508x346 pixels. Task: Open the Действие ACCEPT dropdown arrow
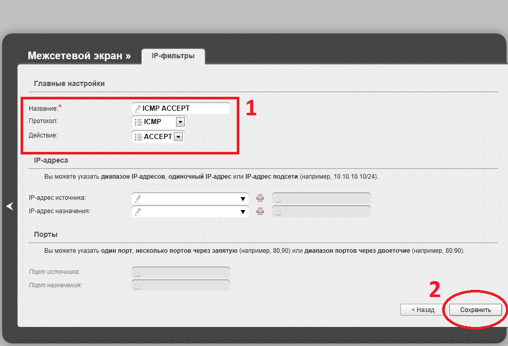point(178,137)
